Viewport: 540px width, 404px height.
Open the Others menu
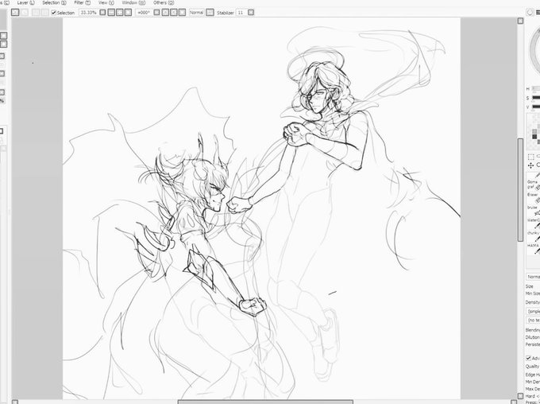164,2
